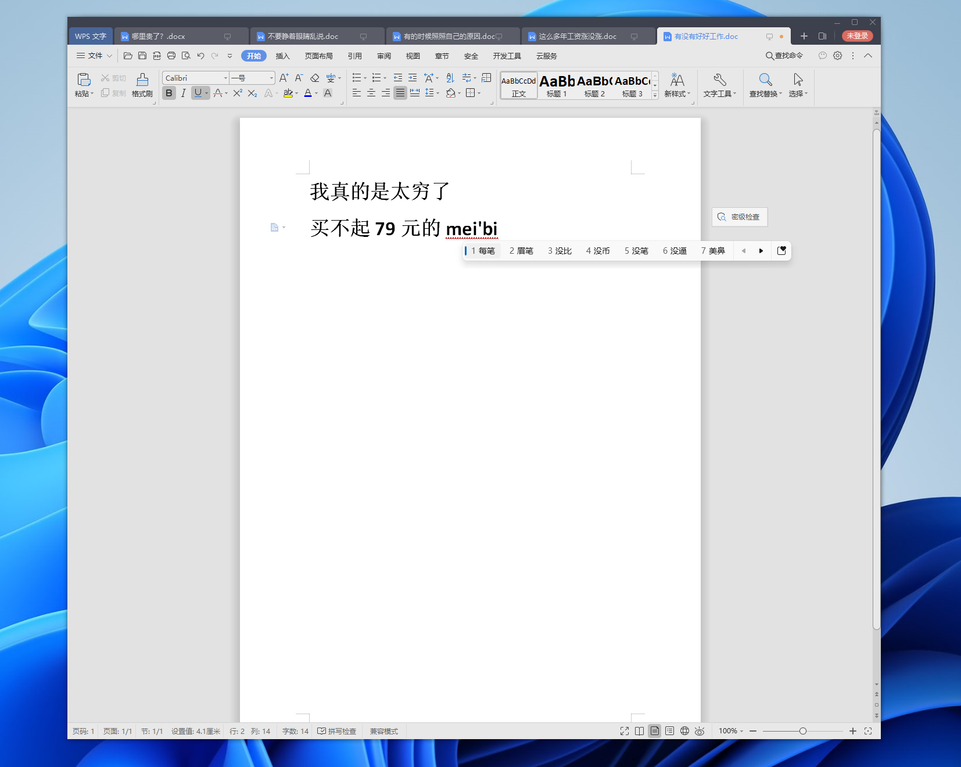Toggle Underline formatting

click(x=198, y=93)
